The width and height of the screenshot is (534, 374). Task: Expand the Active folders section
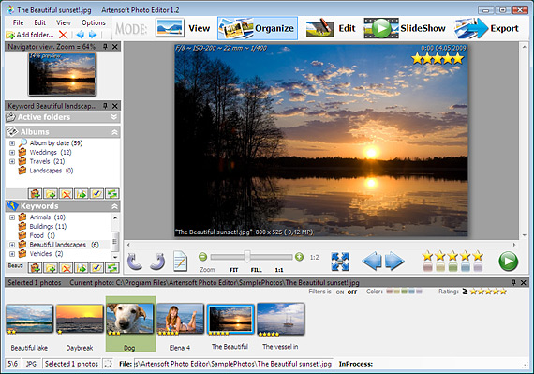(x=114, y=117)
